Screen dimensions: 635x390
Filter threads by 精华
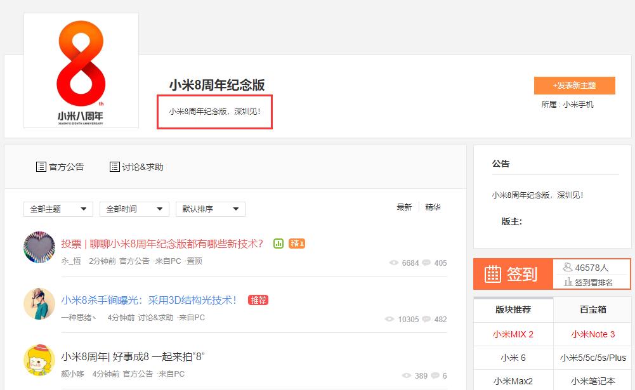point(433,207)
